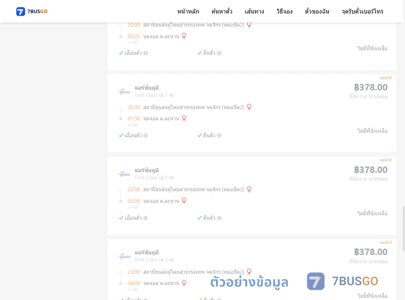Viewport: 405px width, 300px height.
Task: Click info icon beside เลื่อนตั๋ว on 20:00 trip
Action: pyautogui.click(x=145, y=53)
